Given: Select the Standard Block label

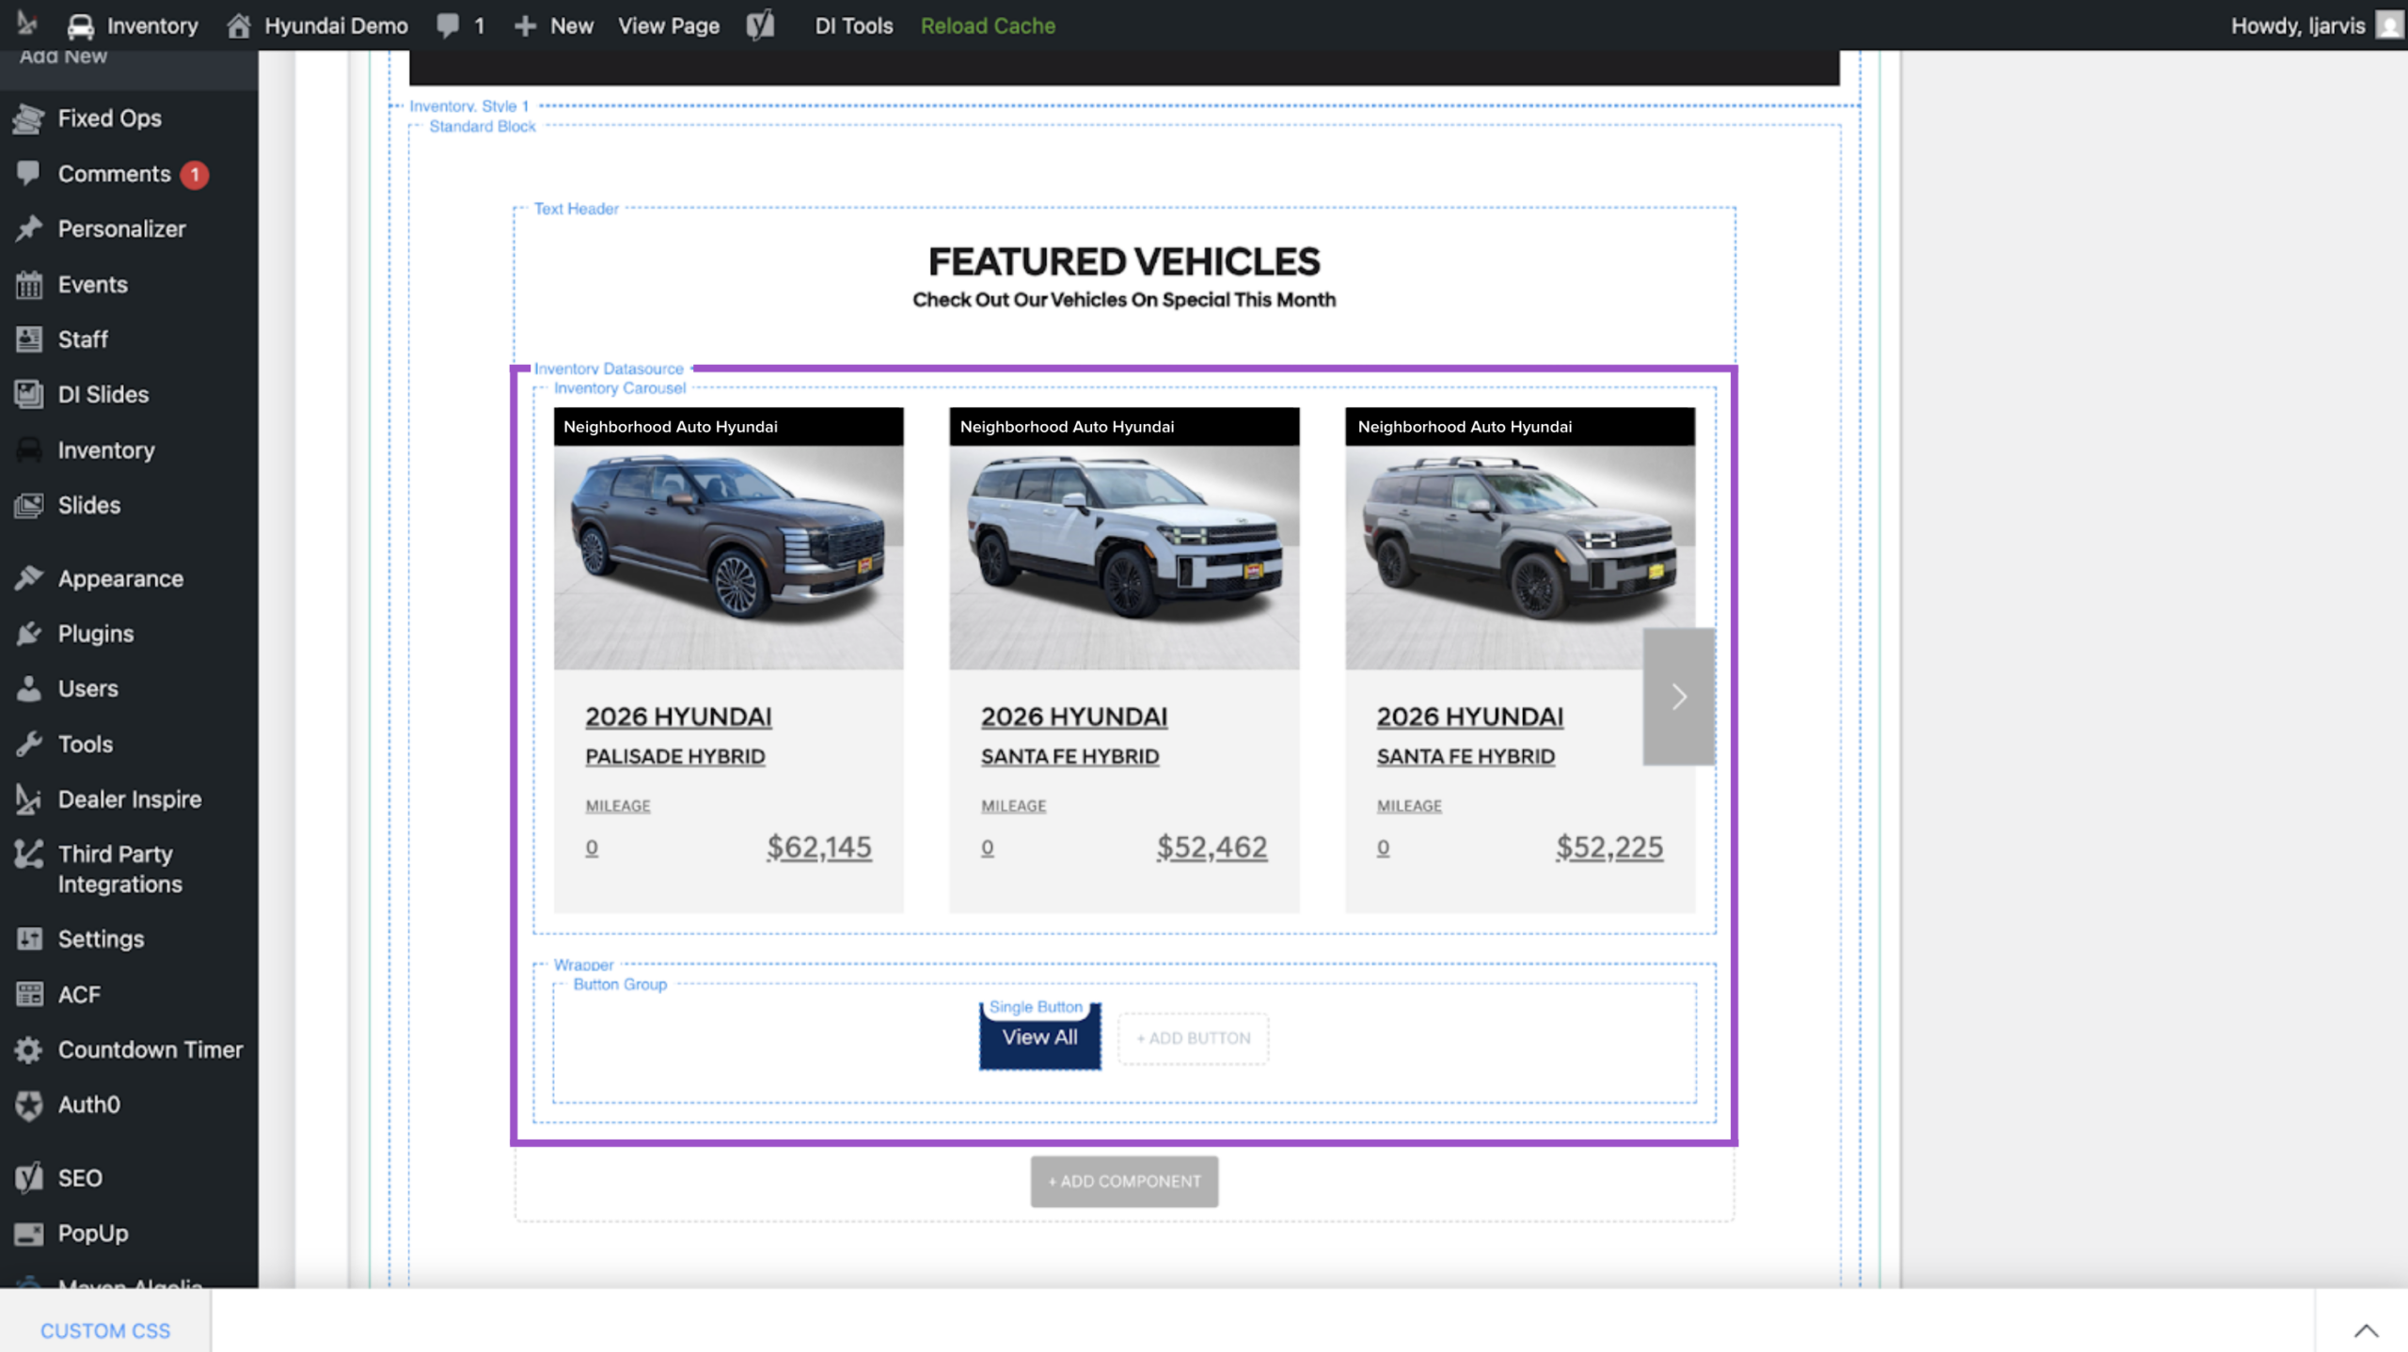Looking at the screenshot, I should tap(483, 126).
